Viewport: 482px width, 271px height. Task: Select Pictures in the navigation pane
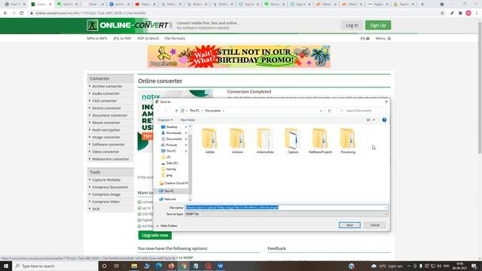(172, 145)
